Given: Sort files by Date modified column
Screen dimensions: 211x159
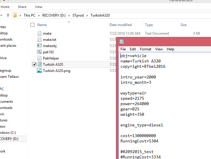Looking at the screenshot, I should pyautogui.click(x=120, y=25).
